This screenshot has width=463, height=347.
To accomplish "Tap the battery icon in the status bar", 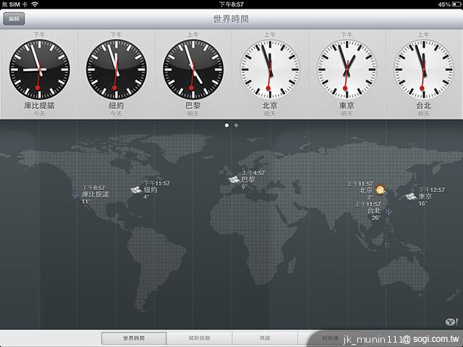I will coord(456,4).
